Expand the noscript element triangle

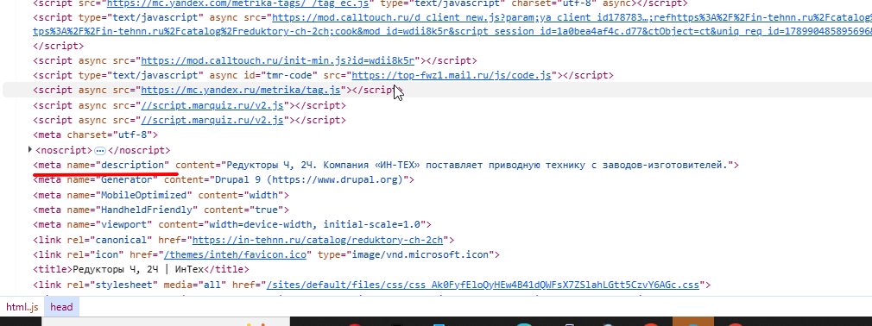tap(30, 150)
